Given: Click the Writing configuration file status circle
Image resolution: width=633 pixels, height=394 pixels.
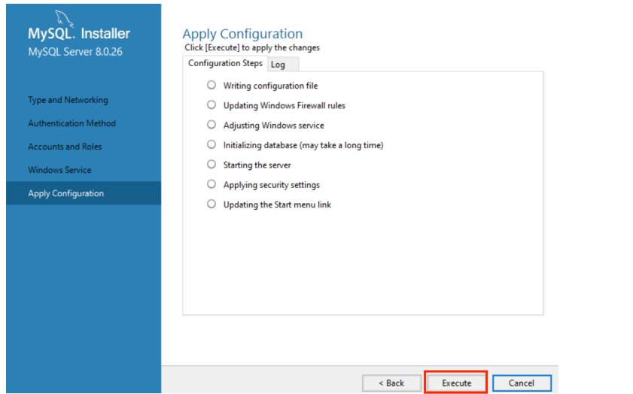Looking at the screenshot, I should tap(212, 85).
